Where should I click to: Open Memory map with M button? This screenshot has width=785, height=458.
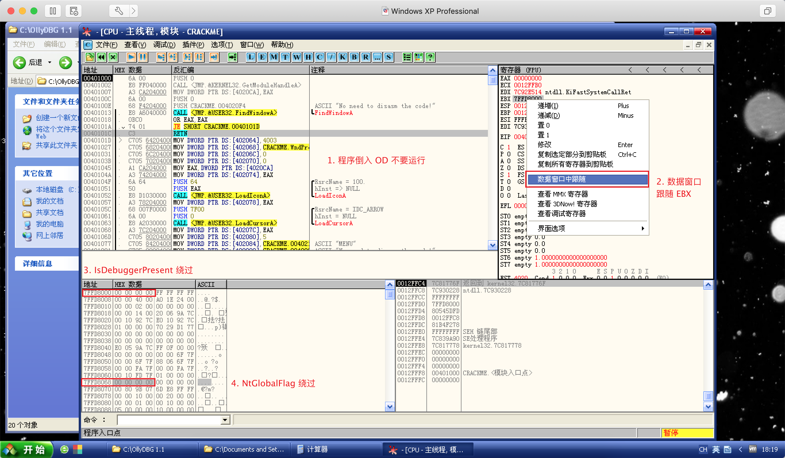coord(274,57)
